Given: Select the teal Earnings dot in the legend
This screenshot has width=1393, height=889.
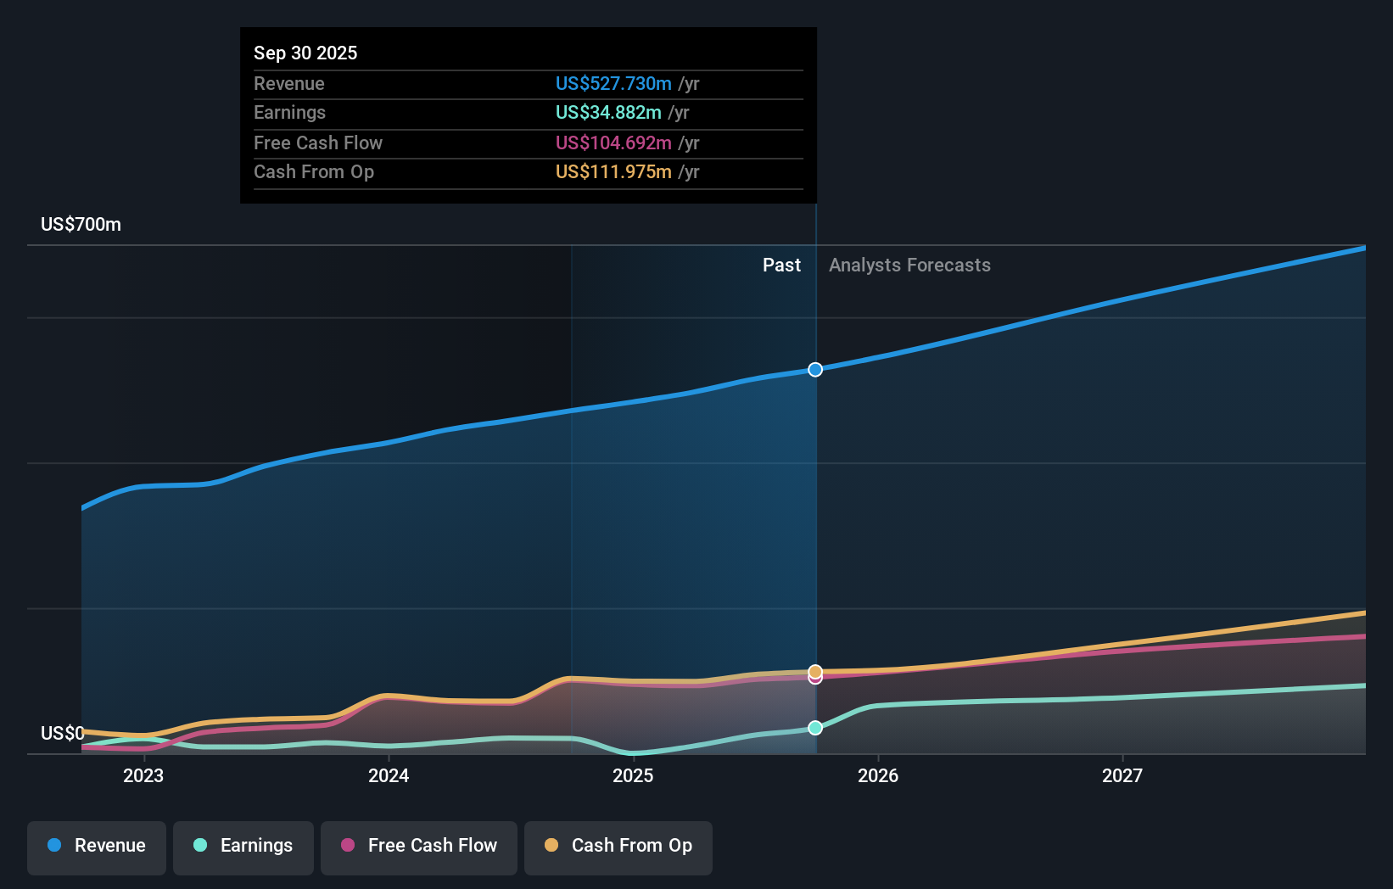Looking at the screenshot, I should [x=200, y=846].
